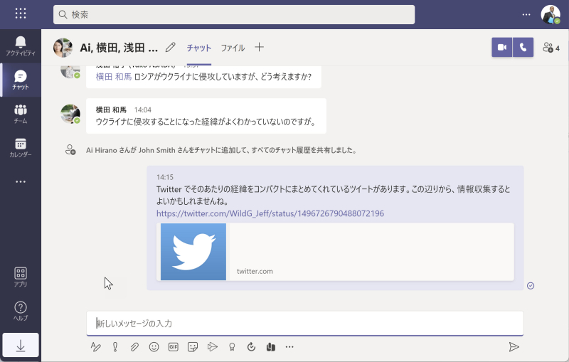
Task: Open Apps (アプリ) in the sidebar
Action: [x=21, y=277]
